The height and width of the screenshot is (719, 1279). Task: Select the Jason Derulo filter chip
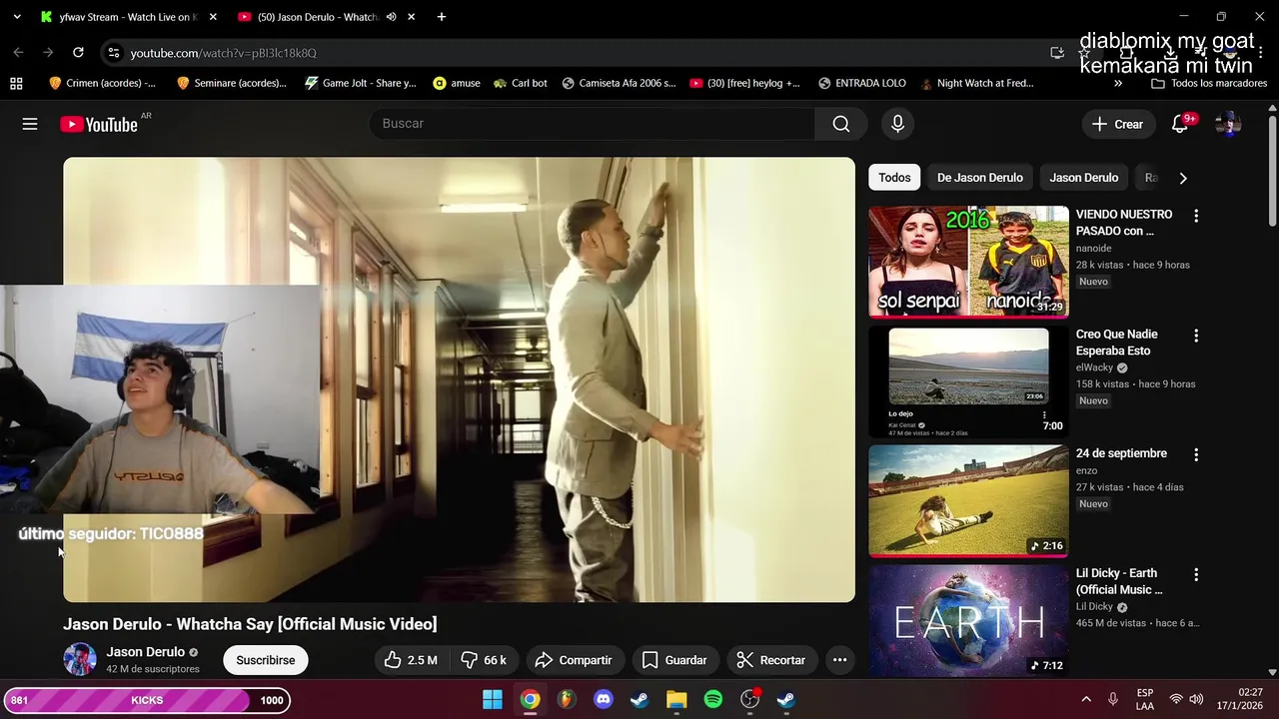pos(1084,178)
